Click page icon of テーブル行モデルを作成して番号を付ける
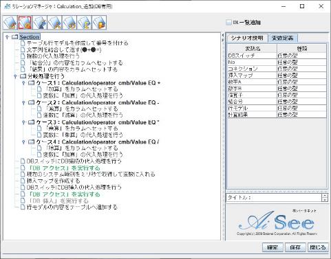The width and height of the screenshot is (331, 259). pos(23,43)
